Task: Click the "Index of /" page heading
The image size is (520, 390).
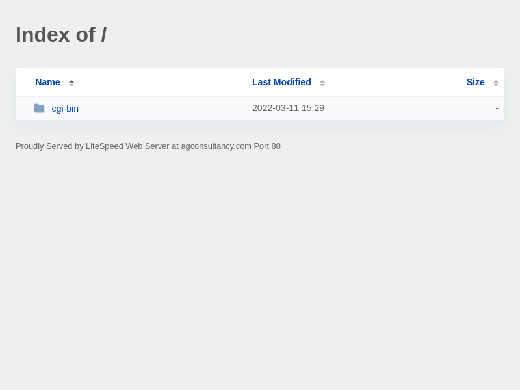Action: point(61,34)
